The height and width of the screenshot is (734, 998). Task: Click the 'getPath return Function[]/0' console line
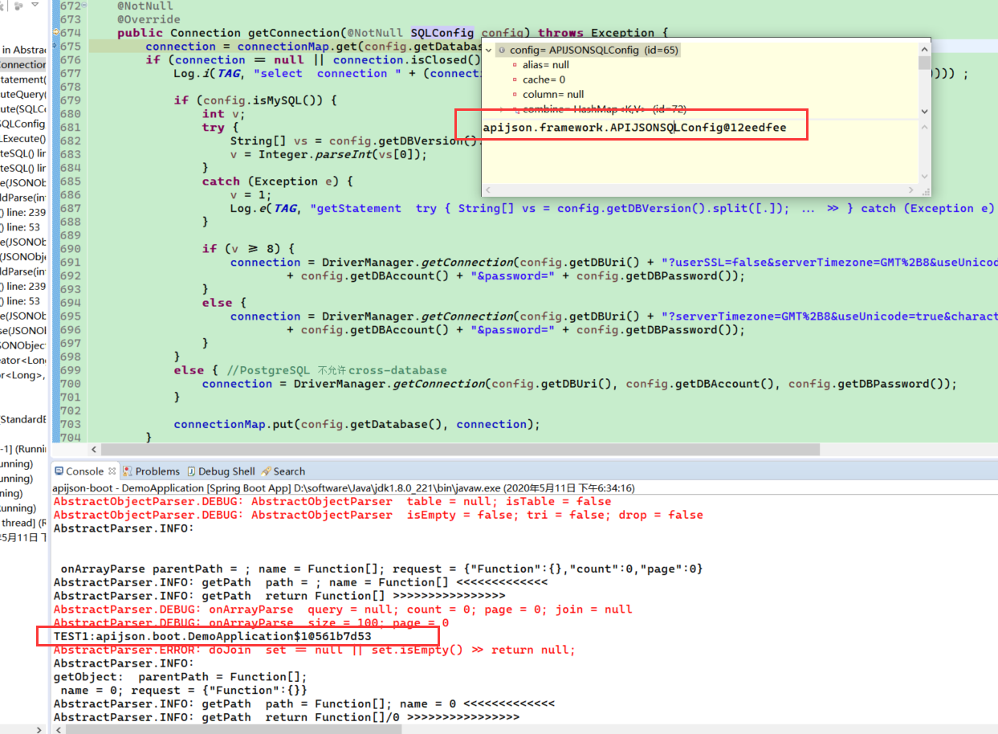(x=287, y=717)
